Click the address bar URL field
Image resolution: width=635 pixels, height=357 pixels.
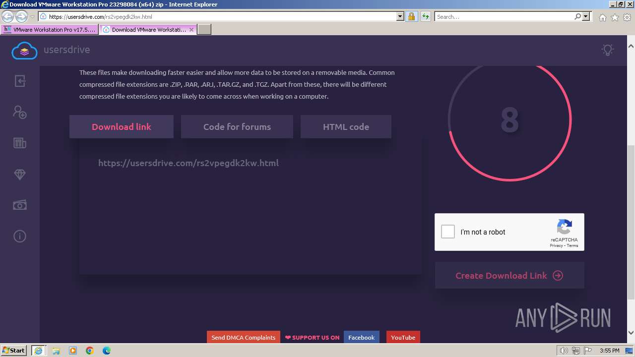tap(222, 16)
